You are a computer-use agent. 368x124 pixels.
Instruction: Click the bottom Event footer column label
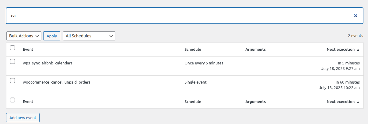point(28,102)
